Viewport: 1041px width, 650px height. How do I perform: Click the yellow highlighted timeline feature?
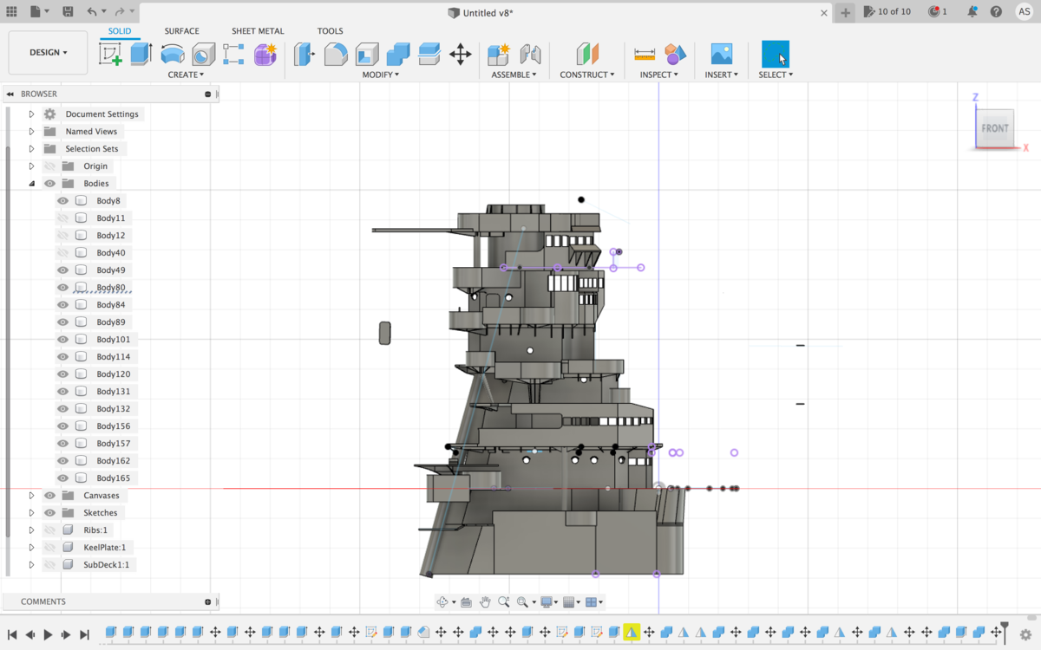click(631, 633)
